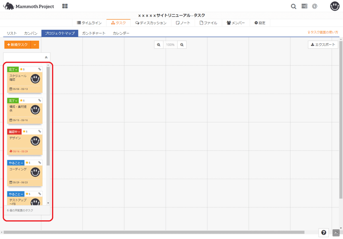
Task: Open the ディスカッション tab
Action: [x=151, y=23]
